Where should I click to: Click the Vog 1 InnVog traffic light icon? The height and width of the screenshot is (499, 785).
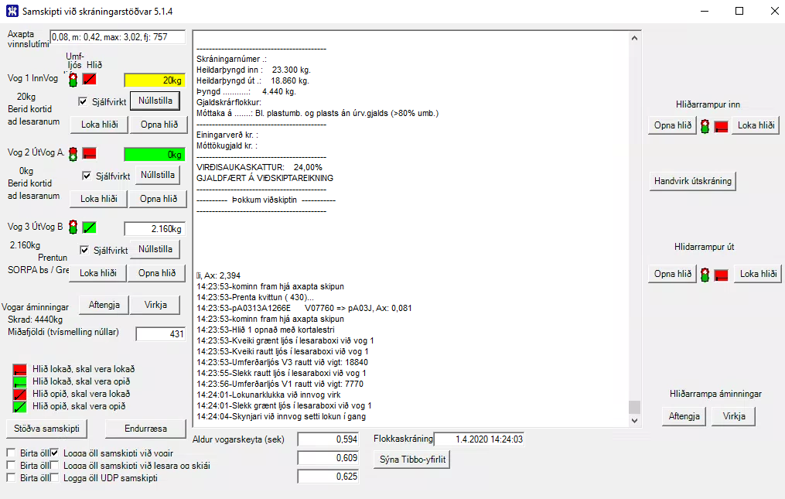pyautogui.click(x=73, y=80)
